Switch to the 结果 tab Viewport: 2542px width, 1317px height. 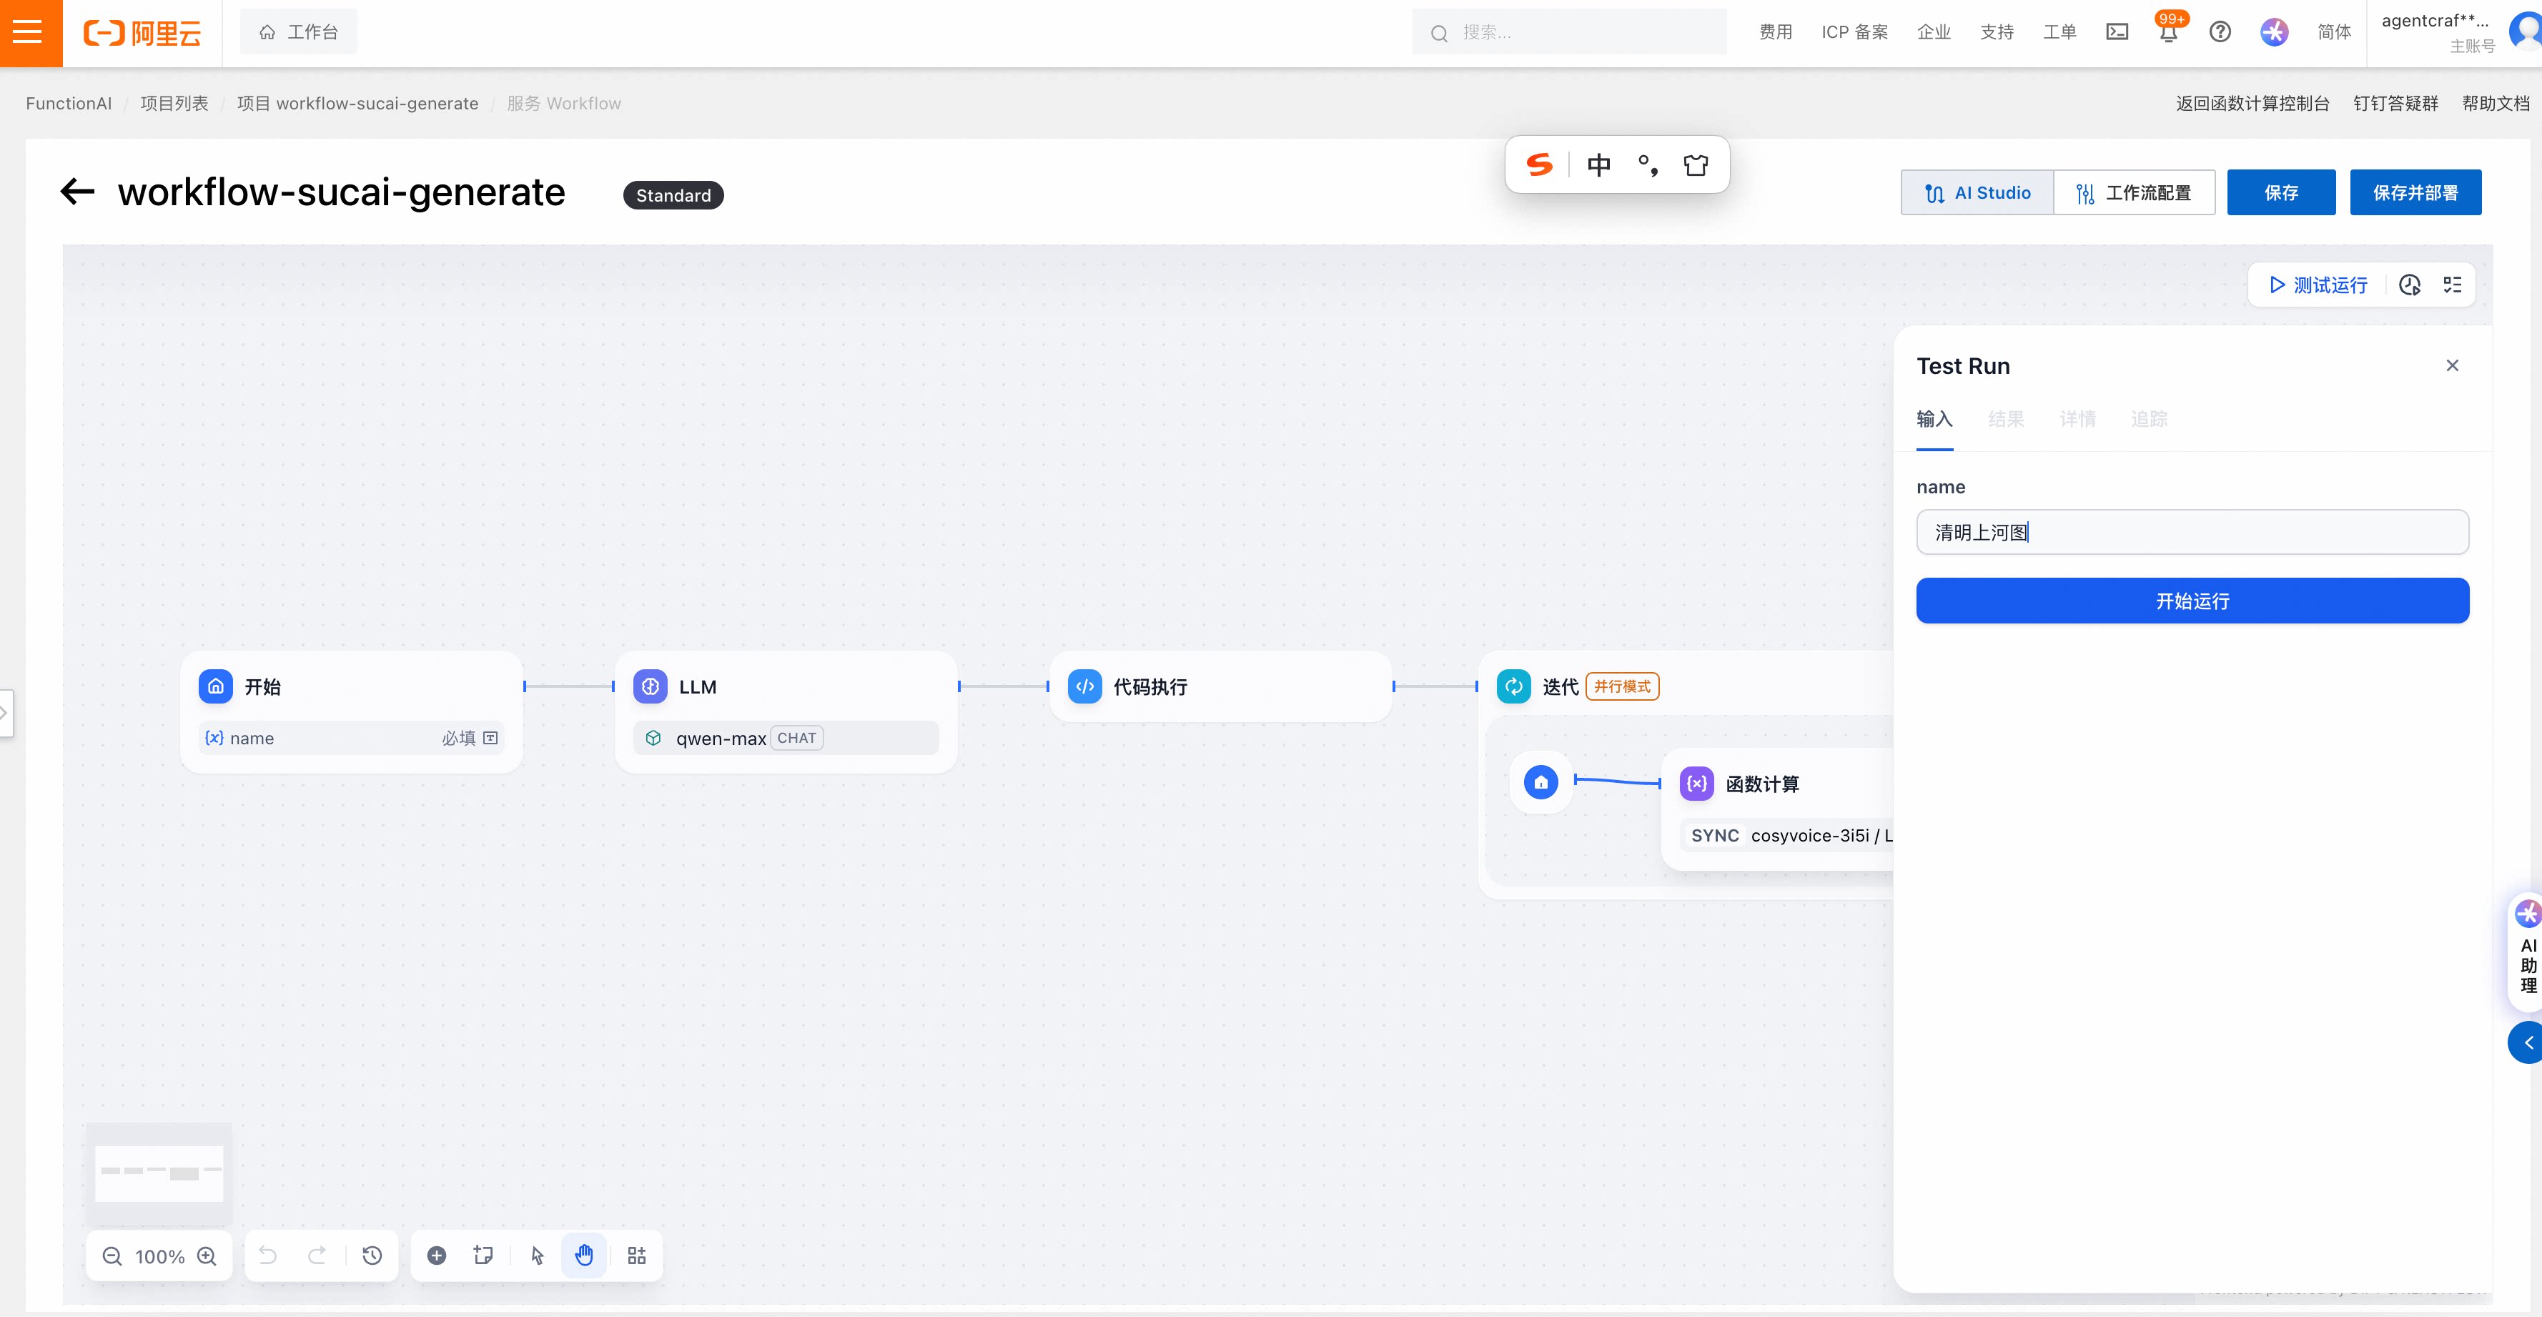pos(2005,418)
